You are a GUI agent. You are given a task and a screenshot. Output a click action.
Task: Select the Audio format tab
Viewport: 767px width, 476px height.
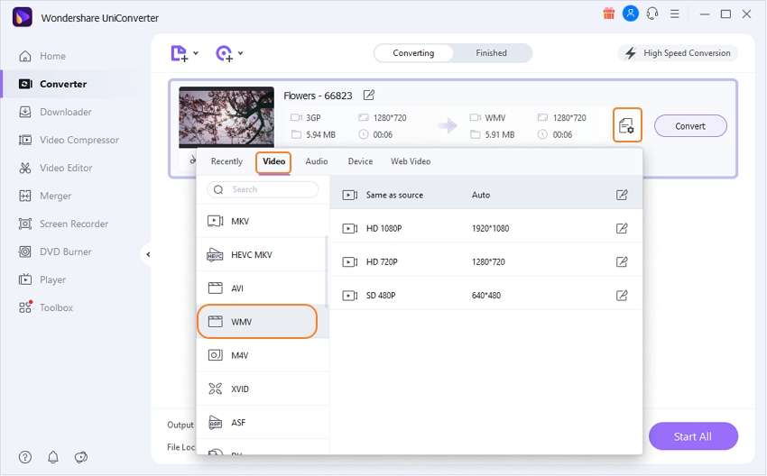(x=317, y=161)
